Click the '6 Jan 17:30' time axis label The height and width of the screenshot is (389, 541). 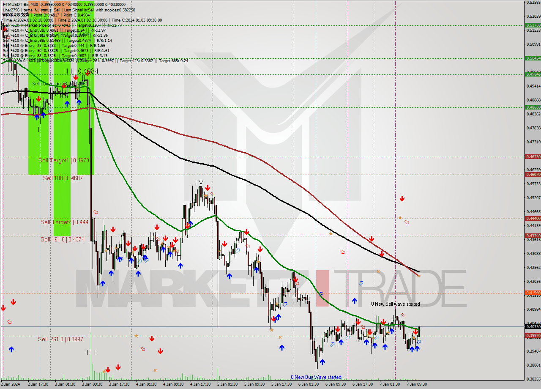click(362, 384)
